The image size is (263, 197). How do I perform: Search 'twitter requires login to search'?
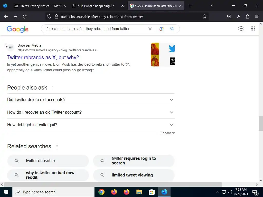pos(134,161)
